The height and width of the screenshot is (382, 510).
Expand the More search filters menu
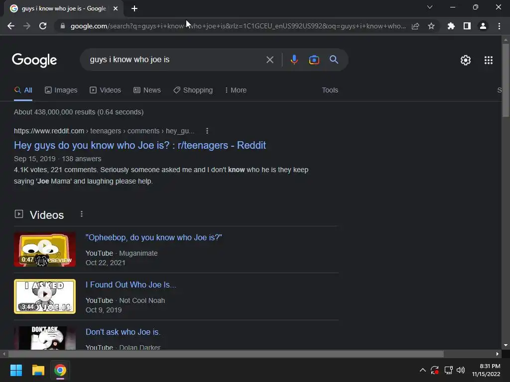tap(236, 91)
